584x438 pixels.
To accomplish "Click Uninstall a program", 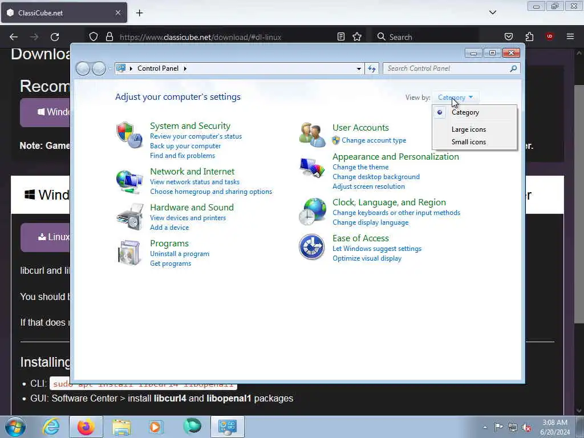I will tap(180, 254).
